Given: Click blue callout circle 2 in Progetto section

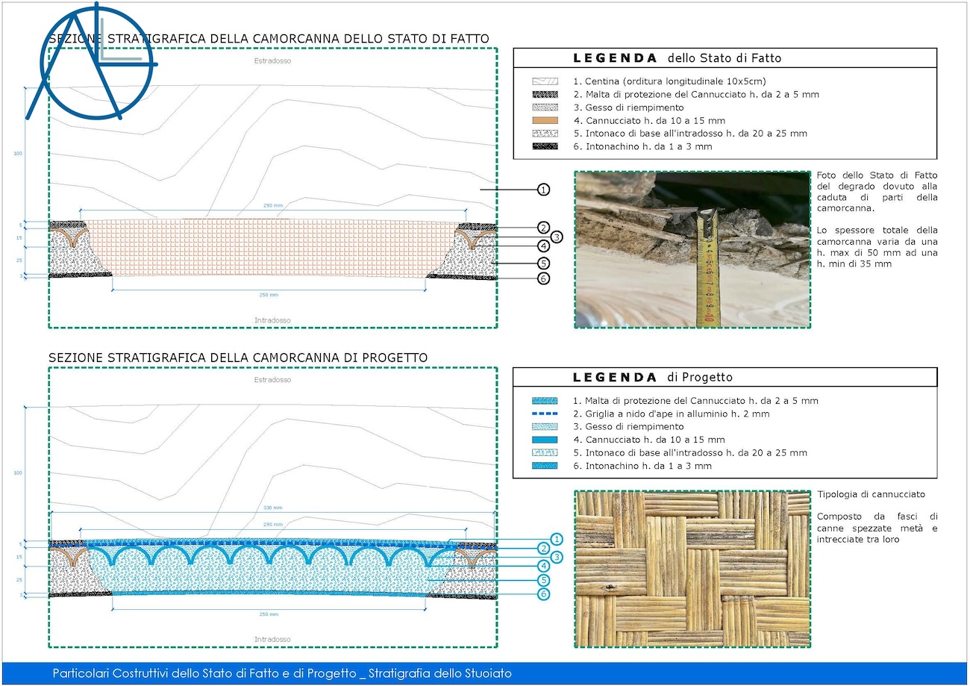Looking at the screenshot, I should pos(543,548).
